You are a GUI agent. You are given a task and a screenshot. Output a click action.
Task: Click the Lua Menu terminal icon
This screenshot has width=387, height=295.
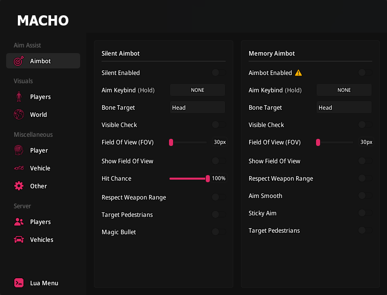tap(19, 283)
